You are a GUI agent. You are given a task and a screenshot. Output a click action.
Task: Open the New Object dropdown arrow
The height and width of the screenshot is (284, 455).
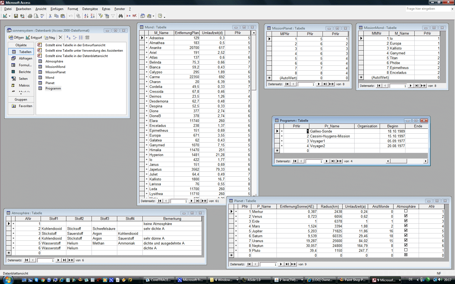pos(153,16)
